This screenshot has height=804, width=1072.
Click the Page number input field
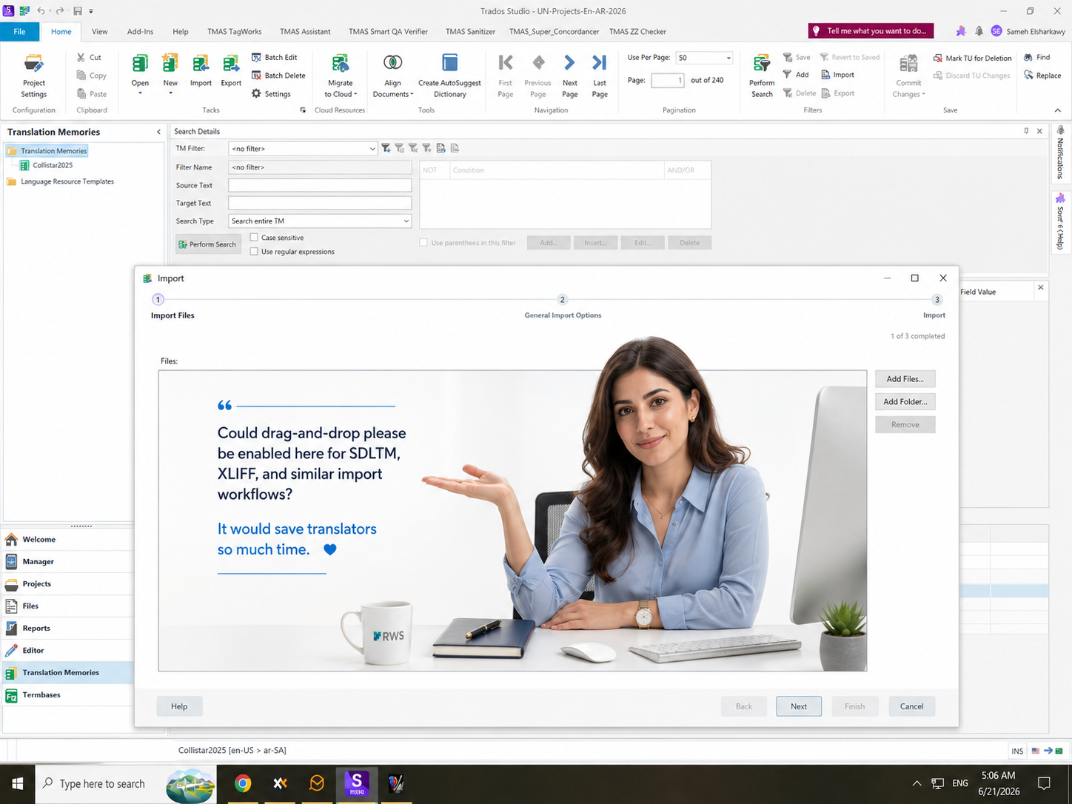tap(667, 80)
